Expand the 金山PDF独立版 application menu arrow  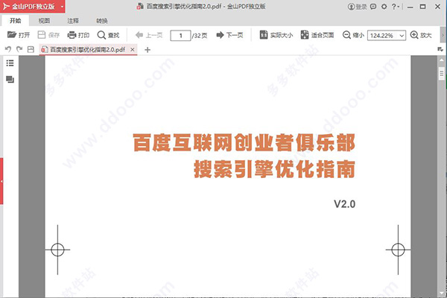pos(62,7)
